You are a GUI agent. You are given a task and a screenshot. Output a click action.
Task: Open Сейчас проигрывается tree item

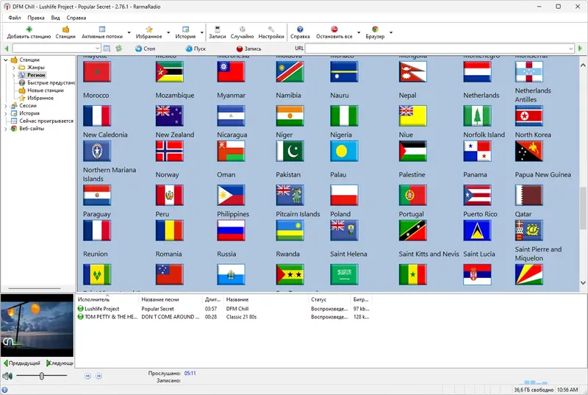(46, 121)
